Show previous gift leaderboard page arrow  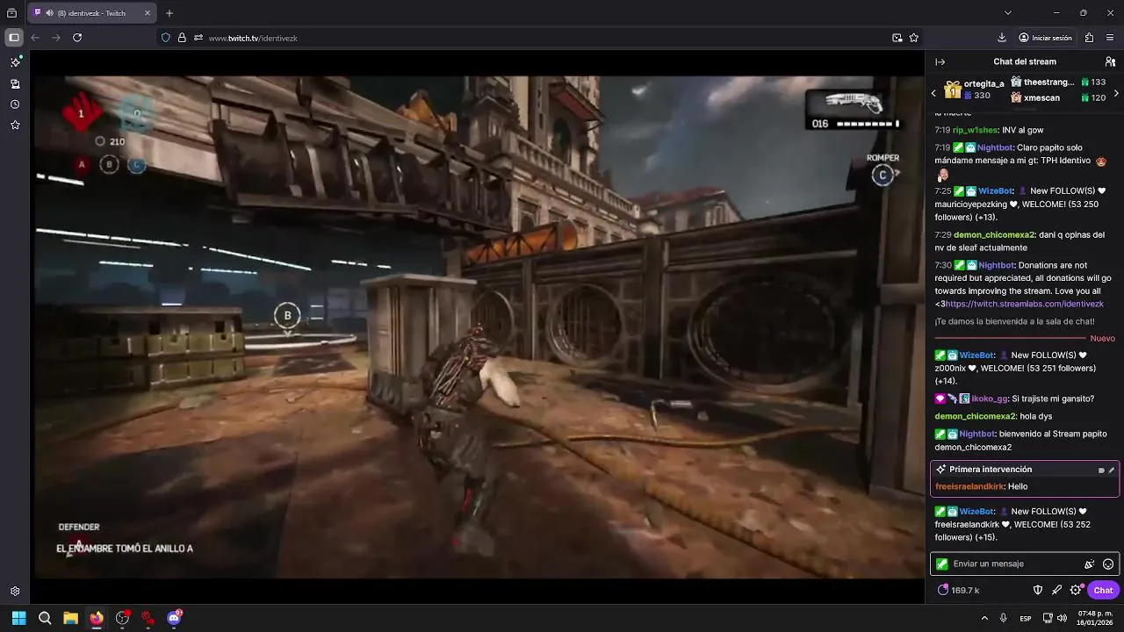pos(933,93)
